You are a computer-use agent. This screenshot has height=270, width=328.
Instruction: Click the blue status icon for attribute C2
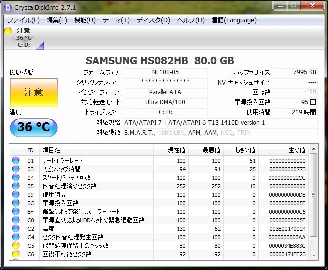point(16,229)
